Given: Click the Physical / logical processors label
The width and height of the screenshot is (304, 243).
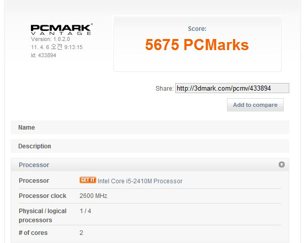Looking at the screenshot, I should tap(43, 216).
